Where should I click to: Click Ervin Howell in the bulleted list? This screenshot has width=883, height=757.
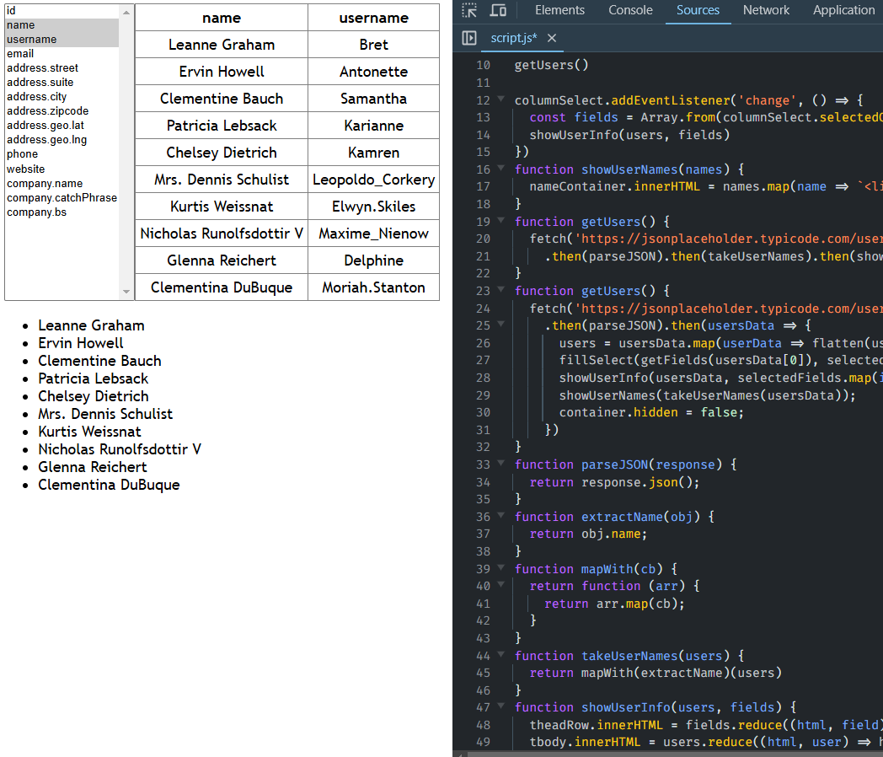point(81,343)
